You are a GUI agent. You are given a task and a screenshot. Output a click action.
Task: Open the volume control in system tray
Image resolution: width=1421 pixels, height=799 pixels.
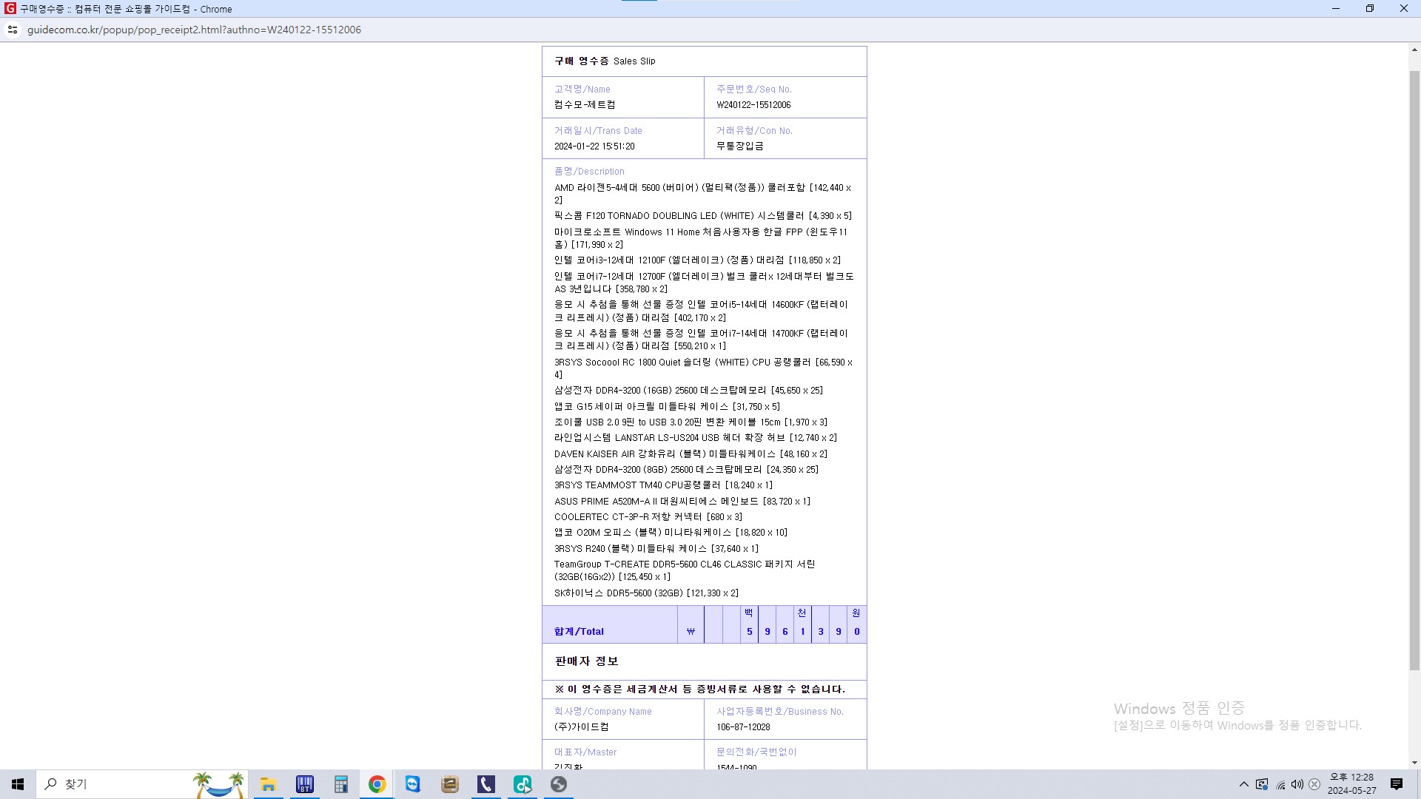coord(1297,784)
